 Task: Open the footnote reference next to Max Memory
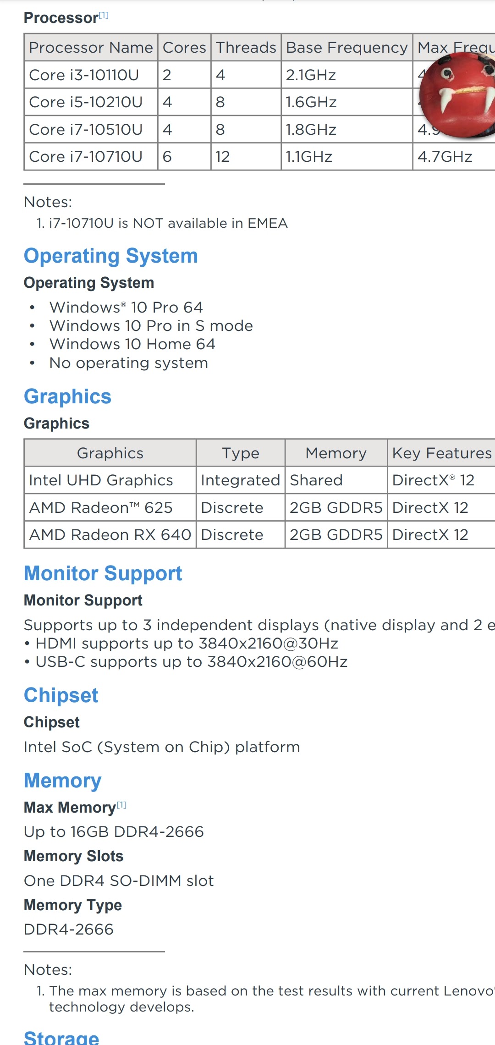(121, 805)
